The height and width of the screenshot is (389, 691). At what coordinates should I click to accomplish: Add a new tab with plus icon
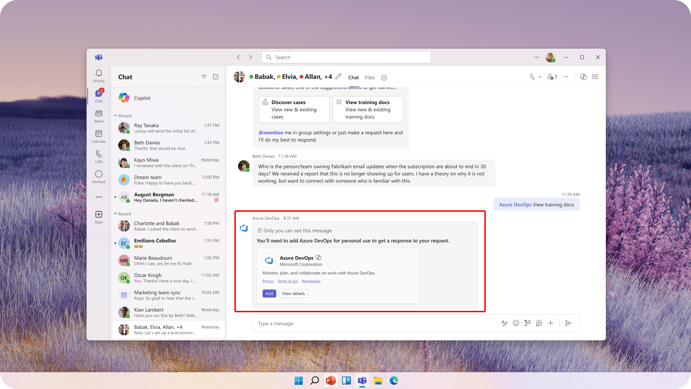384,77
